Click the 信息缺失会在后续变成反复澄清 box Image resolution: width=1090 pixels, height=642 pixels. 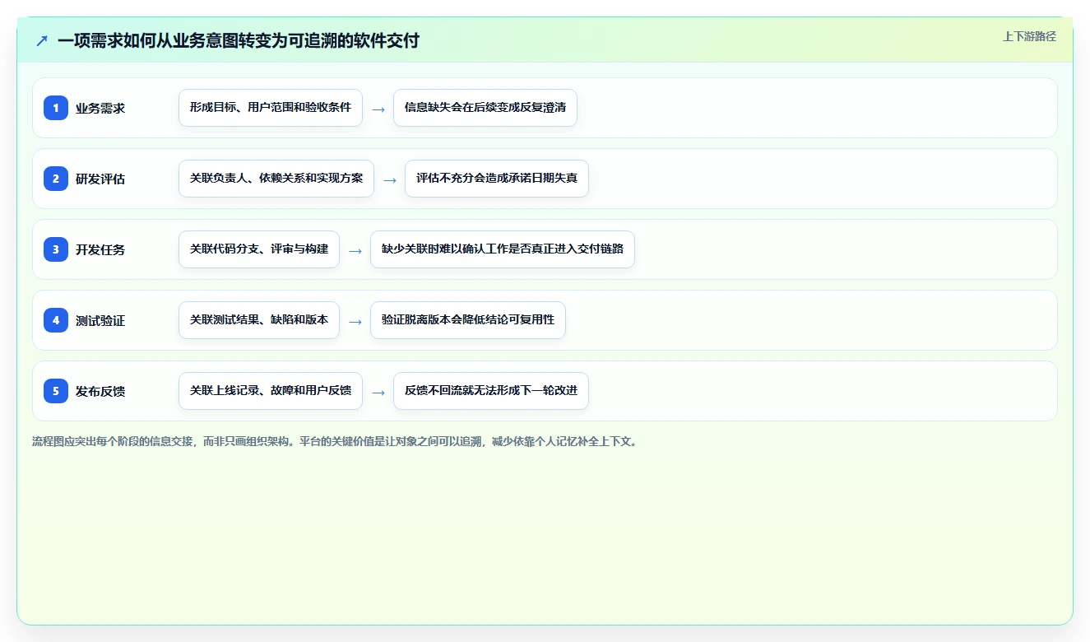point(485,108)
